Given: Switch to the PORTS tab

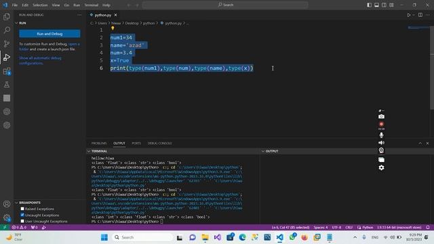Looking at the screenshot, I should click(x=136, y=143).
